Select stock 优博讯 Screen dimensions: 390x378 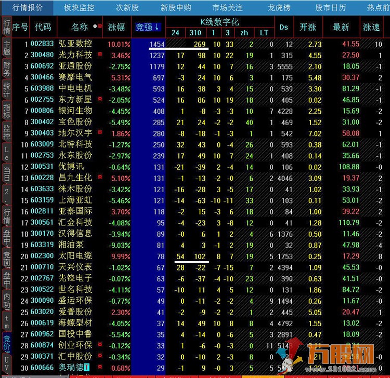click(71, 167)
